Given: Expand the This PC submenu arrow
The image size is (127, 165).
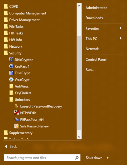Looking at the screenshot, I should tap(121, 38).
